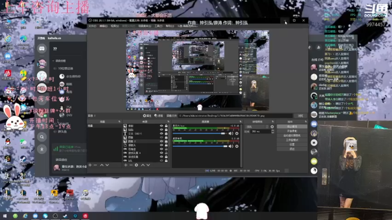Adjust the 桌面音频 volume slider
Screen dimensions: 392x220
[x=200, y=146]
